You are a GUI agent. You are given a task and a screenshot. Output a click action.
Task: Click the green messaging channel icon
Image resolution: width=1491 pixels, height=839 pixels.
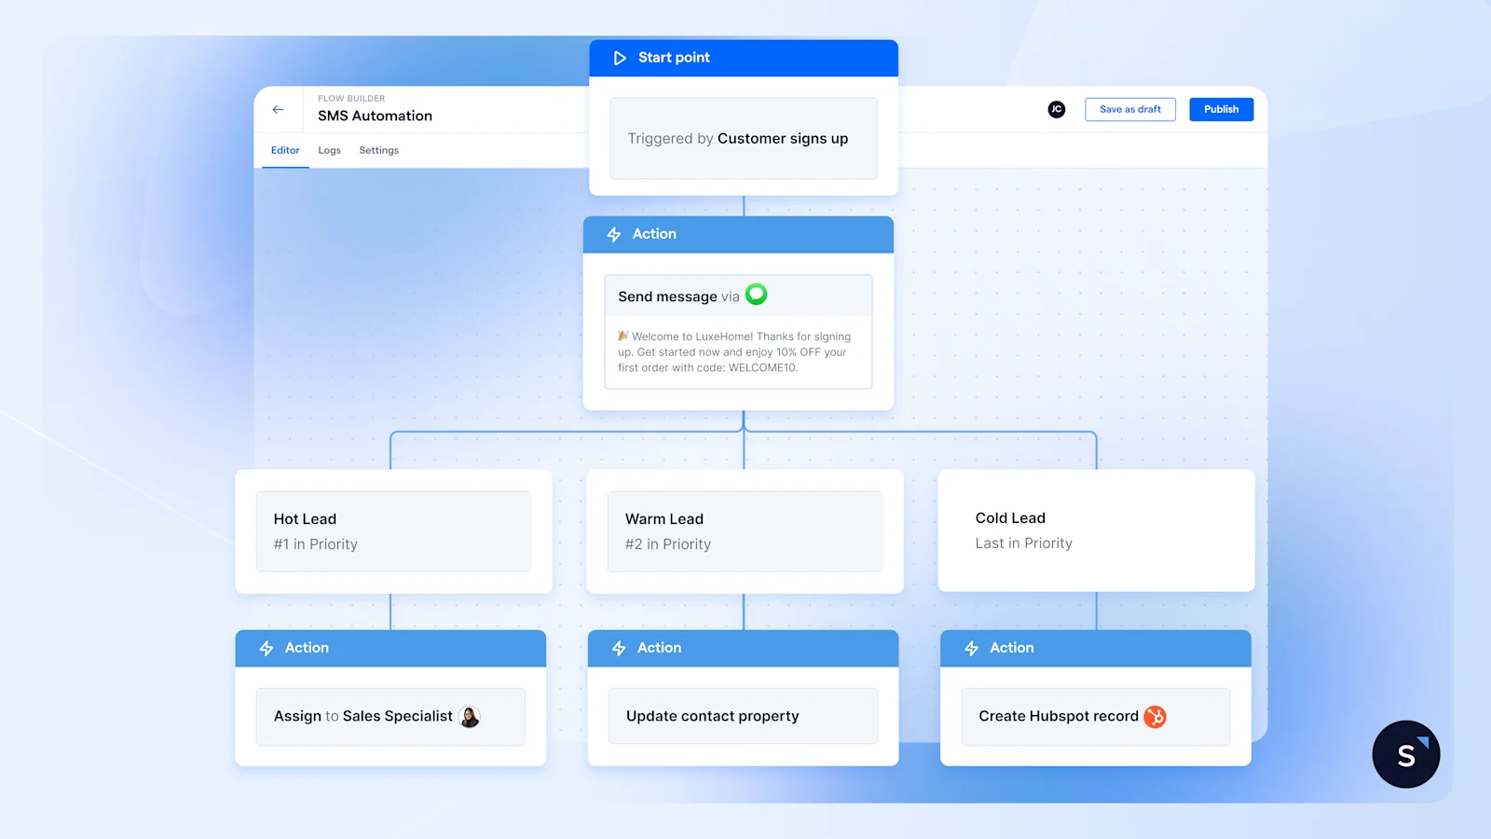[756, 295]
